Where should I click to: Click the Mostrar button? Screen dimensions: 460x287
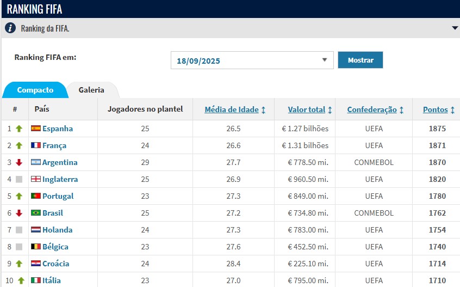click(360, 60)
